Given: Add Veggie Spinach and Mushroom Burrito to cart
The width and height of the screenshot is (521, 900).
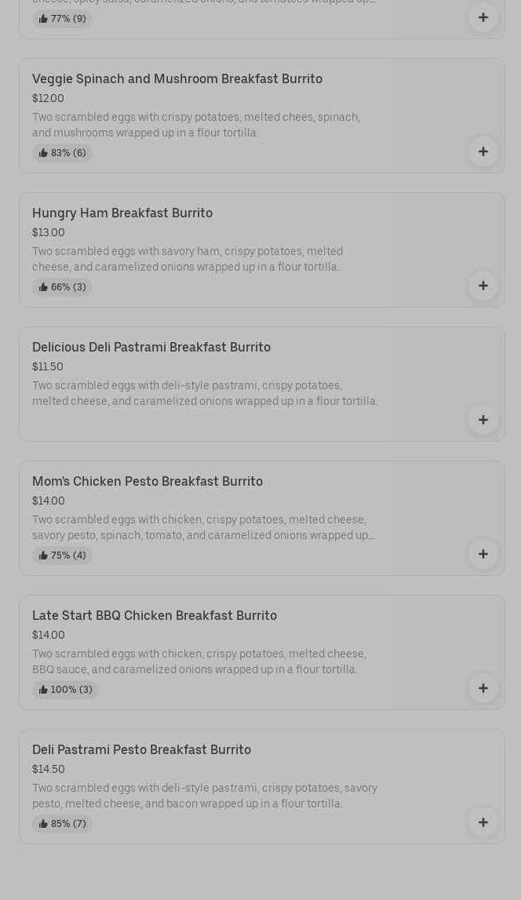Looking at the screenshot, I should point(483,151).
